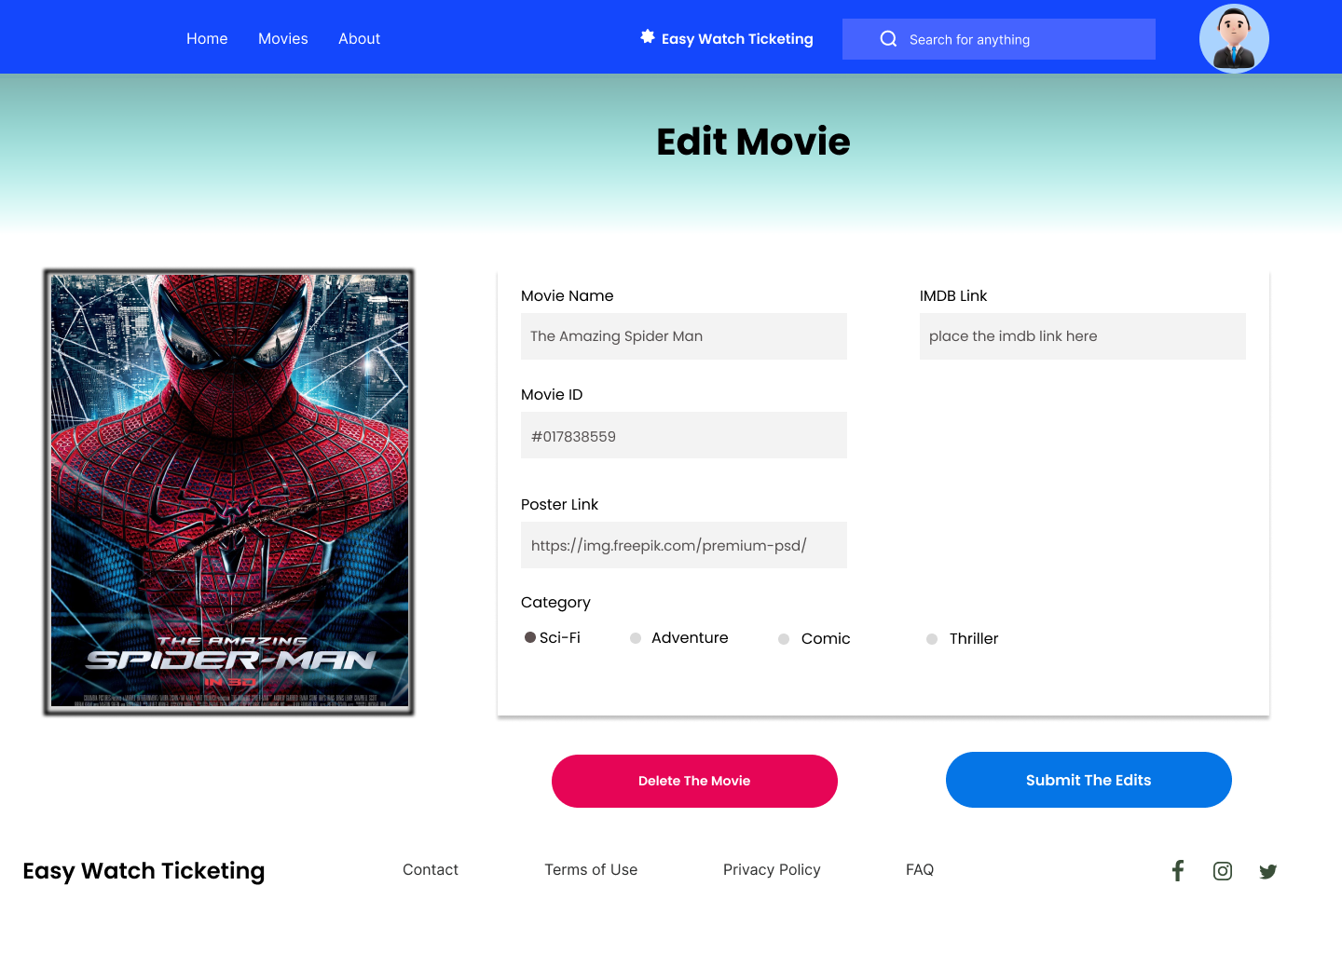
Task: Open the Instagram icon in footer
Action: (x=1223, y=871)
